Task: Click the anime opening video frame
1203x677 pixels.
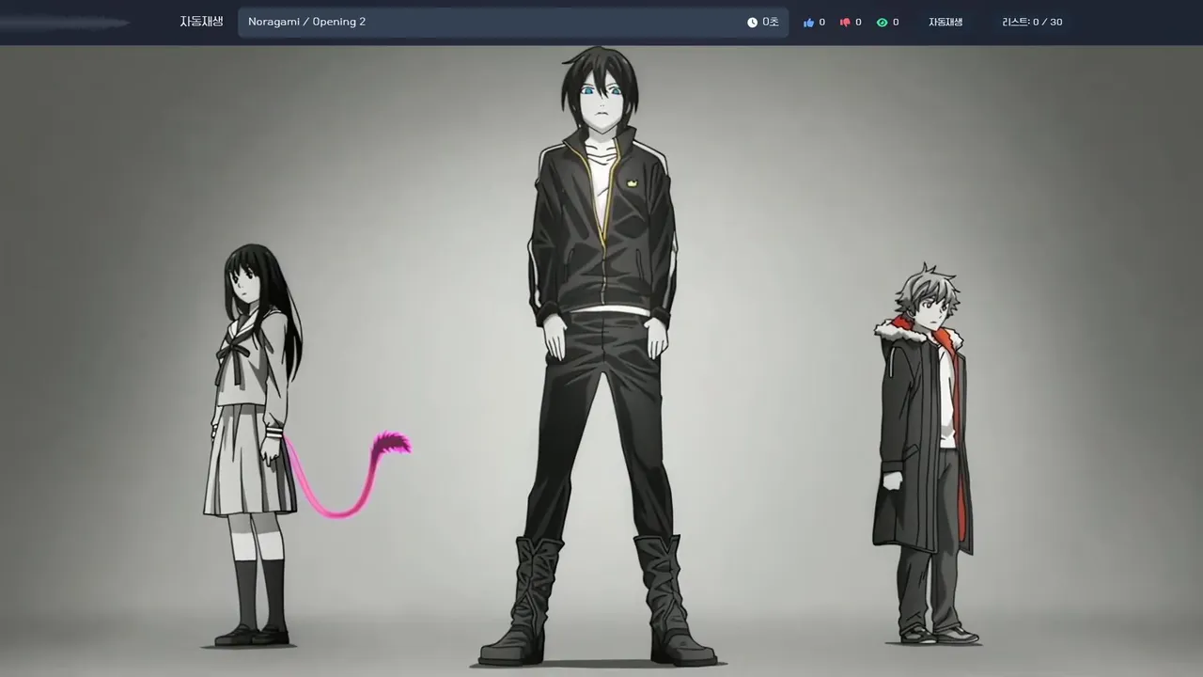Action: click(x=601, y=361)
